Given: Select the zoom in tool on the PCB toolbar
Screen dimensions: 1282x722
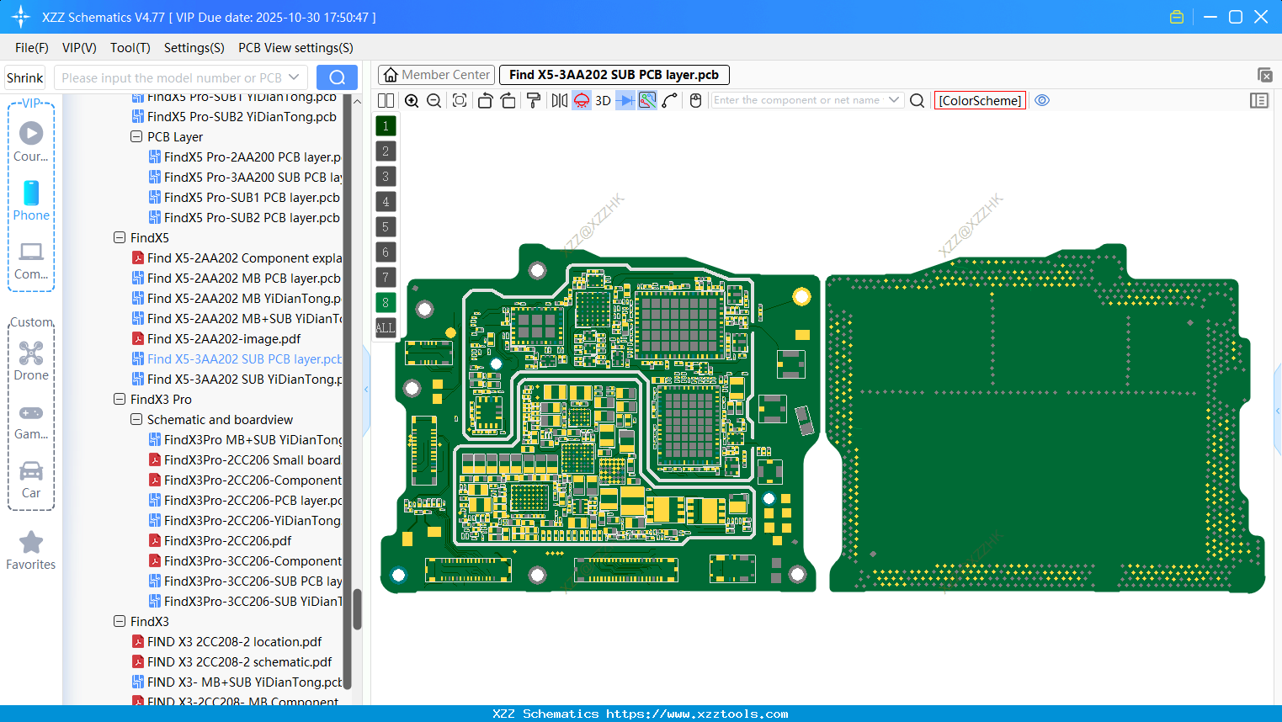Looking at the screenshot, I should (412, 100).
